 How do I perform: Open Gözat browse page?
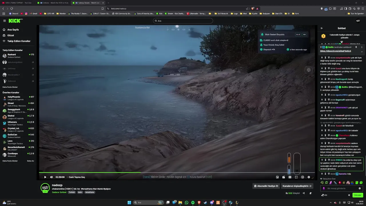[x=8, y=35]
